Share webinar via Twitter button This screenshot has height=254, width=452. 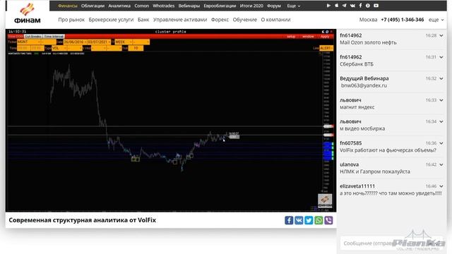tap(309, 220)
